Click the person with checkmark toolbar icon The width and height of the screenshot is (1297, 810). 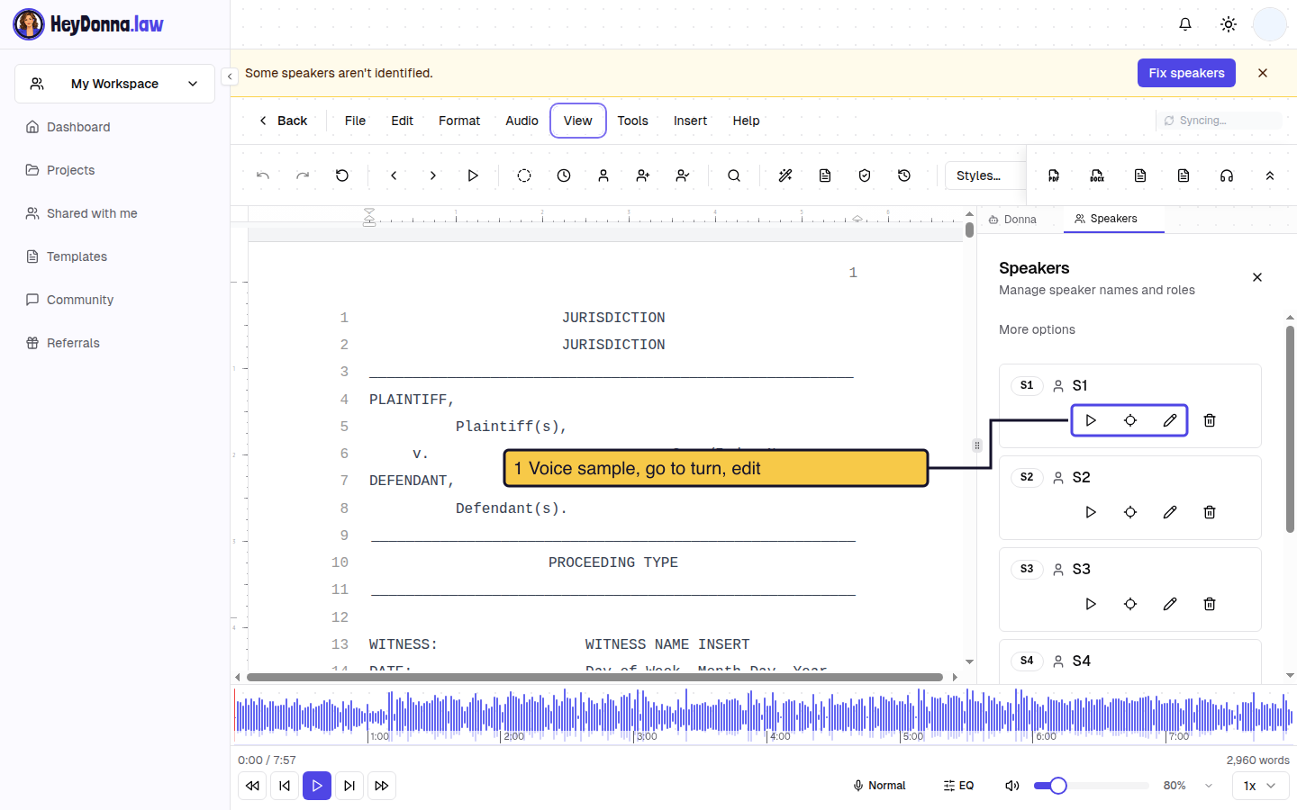[x=683, y=175]
